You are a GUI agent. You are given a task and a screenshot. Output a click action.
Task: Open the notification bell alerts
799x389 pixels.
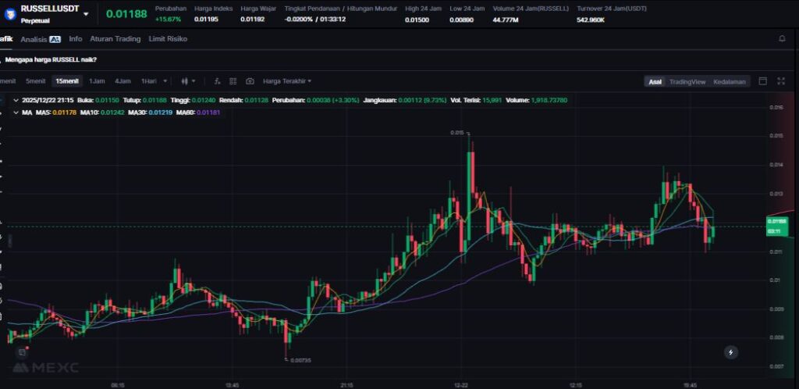click(782, 38)
